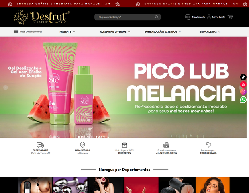Viewport: 249px width, 193px height.
Task: Open the woman with red lips thumbnail
Action: [106, 185]
